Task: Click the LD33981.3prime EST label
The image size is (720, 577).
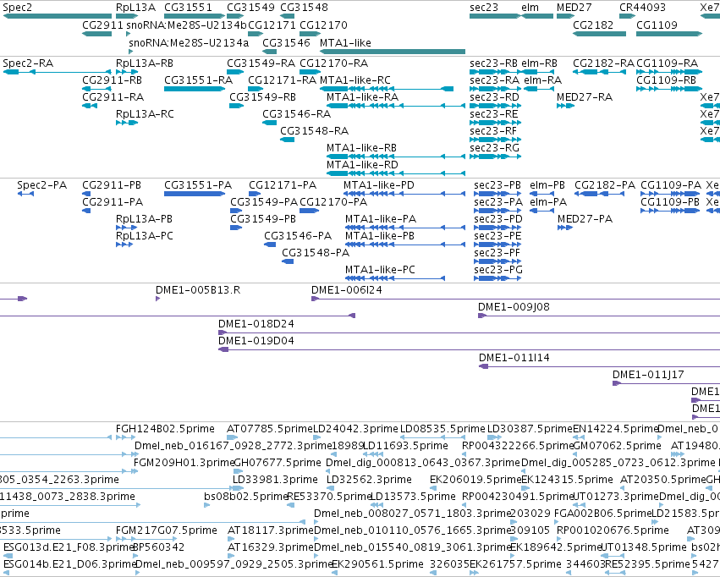Action: click(275, 481)
